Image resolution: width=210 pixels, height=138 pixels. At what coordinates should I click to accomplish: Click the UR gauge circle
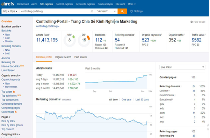click(x=70, y=40)
